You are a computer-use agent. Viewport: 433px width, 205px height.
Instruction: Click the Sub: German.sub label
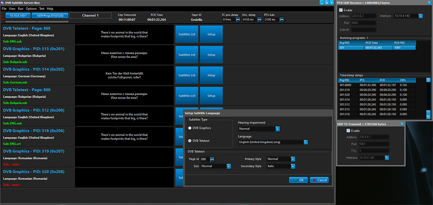click(15, 82)
